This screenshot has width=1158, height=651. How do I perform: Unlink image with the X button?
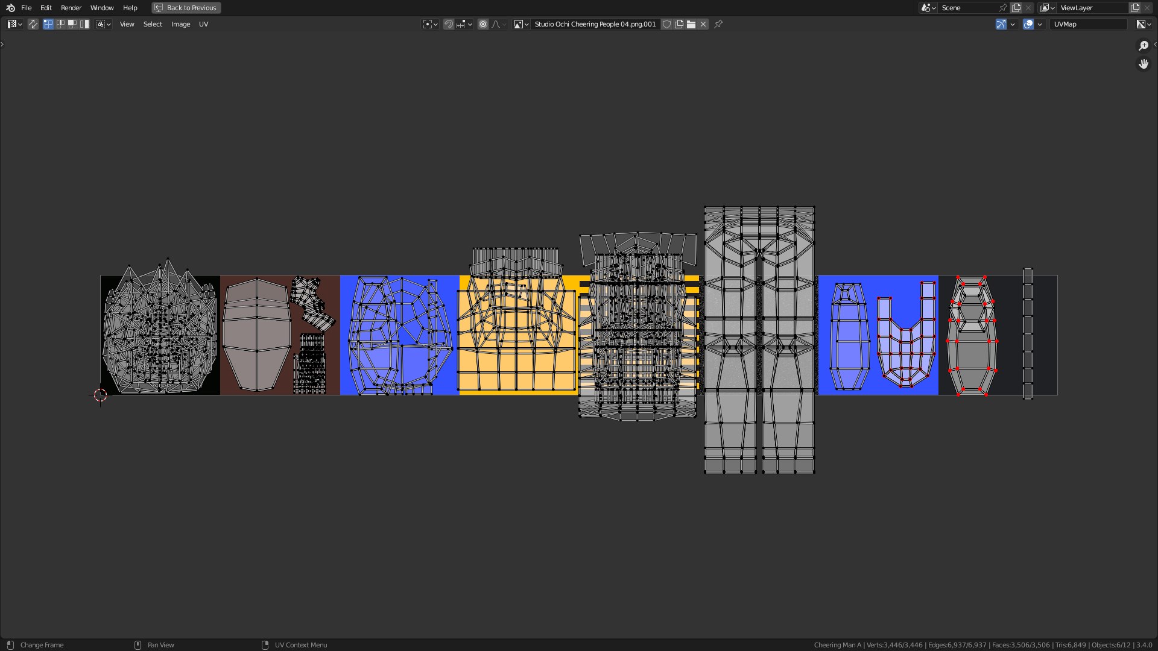[x=703, y=24]
